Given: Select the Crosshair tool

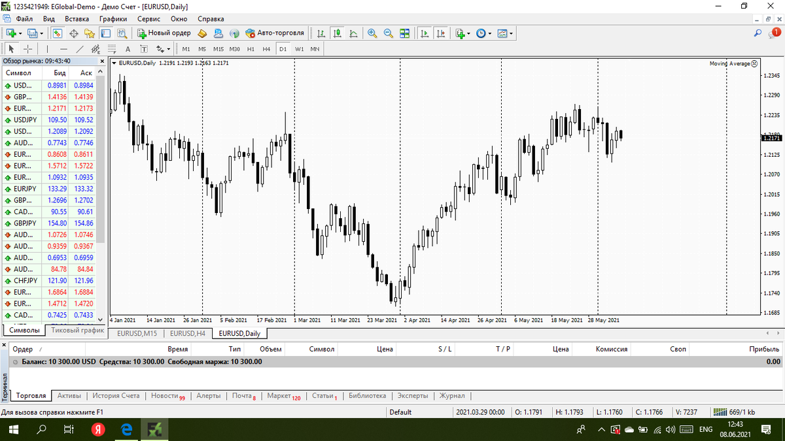Looking at the screenshot, I should coord(28,49).
